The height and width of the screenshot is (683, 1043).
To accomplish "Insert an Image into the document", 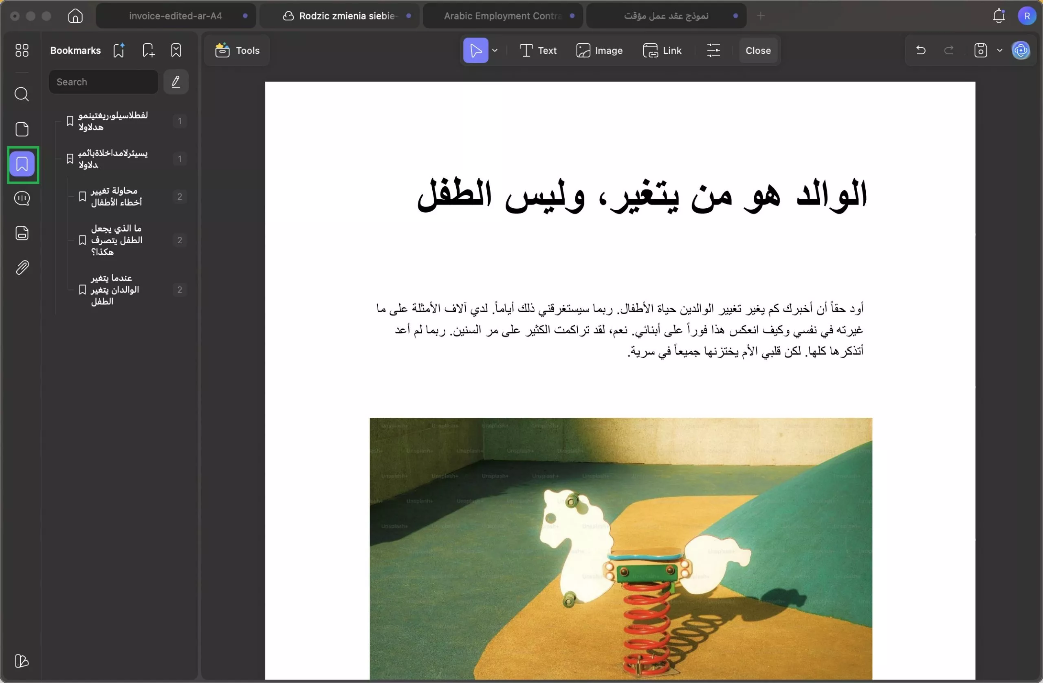I will coord(600,51).
